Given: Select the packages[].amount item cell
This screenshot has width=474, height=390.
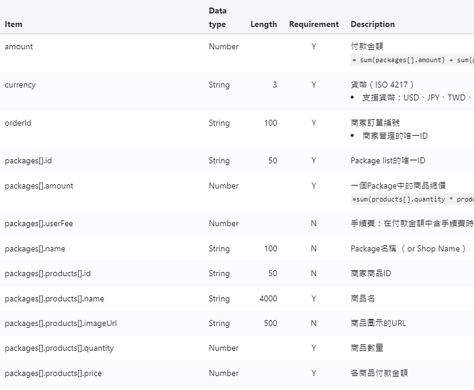Looking at the screenshot, I should (x=39, y=186).
